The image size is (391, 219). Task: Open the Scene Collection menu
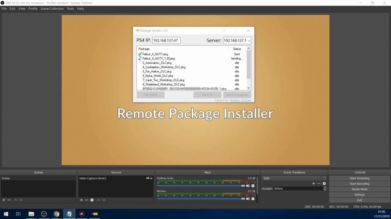click(x=52, y=9)
